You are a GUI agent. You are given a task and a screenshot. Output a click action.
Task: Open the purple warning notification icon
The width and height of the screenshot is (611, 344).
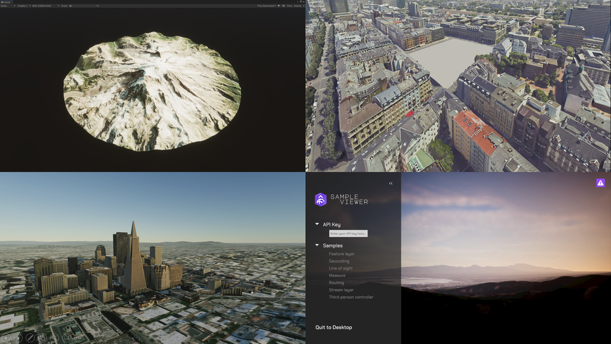pos(600,182)
